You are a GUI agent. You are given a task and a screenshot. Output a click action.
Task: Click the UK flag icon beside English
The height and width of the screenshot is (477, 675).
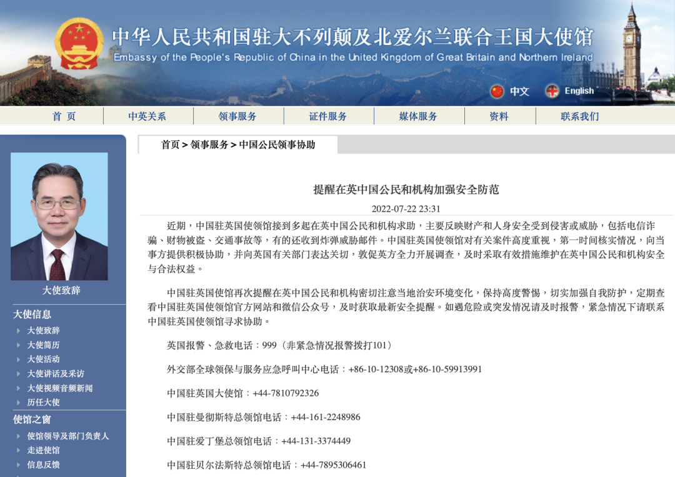(x=552, y=91)
